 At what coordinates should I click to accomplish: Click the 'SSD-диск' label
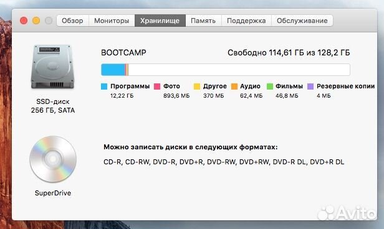point(53,101)
